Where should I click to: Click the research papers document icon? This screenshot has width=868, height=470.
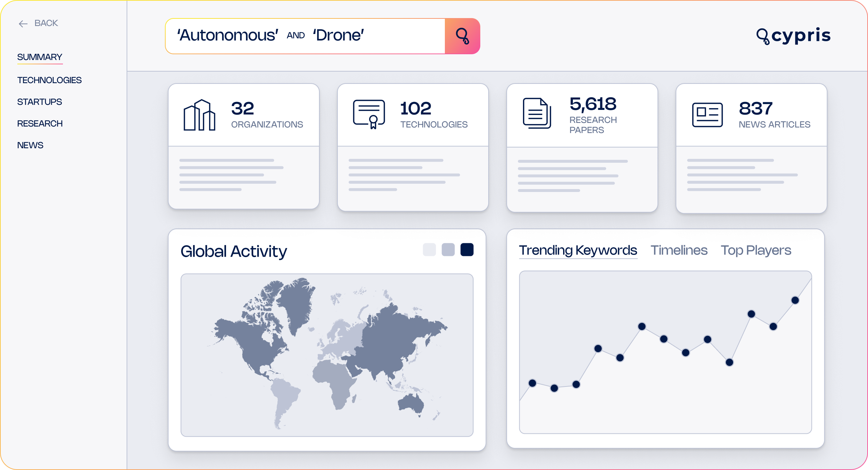pos(537,113)
